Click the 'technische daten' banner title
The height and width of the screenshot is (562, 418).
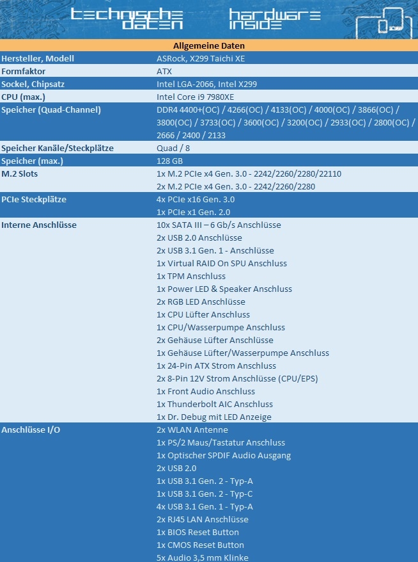pos(127,19)
